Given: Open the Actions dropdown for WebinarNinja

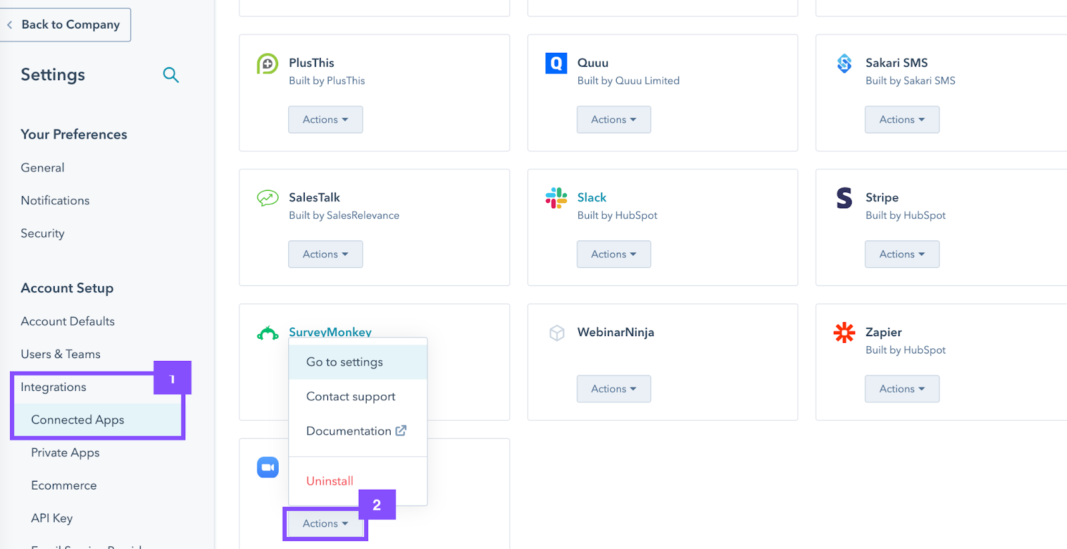Looking at the screenshot, I should [x=614, y=389].
